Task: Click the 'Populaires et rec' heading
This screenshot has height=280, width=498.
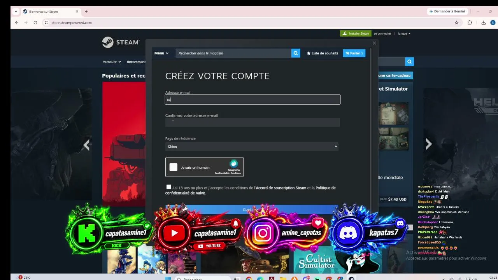Action: [124, 76]
